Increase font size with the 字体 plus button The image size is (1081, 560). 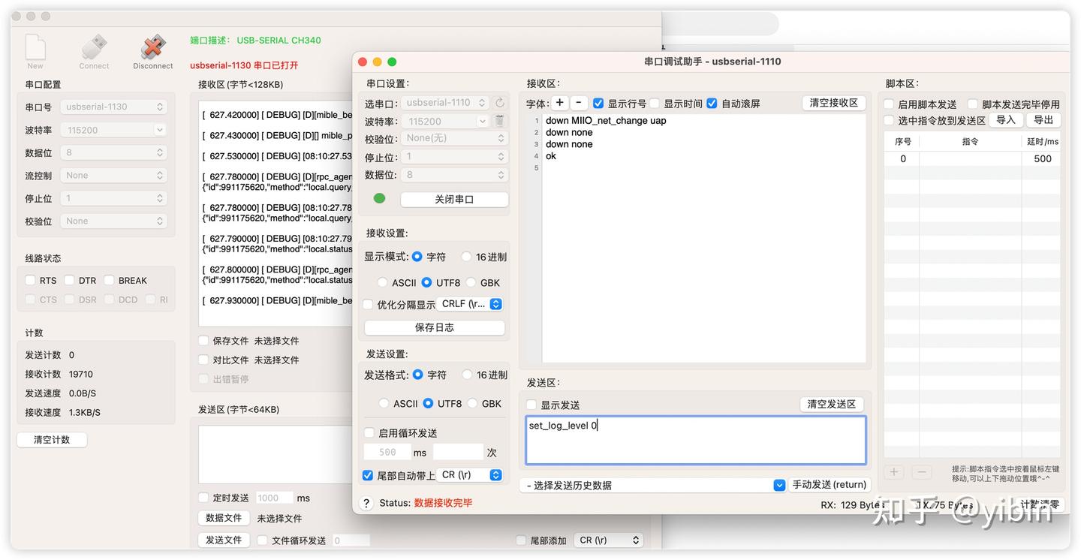pos(560,104)
